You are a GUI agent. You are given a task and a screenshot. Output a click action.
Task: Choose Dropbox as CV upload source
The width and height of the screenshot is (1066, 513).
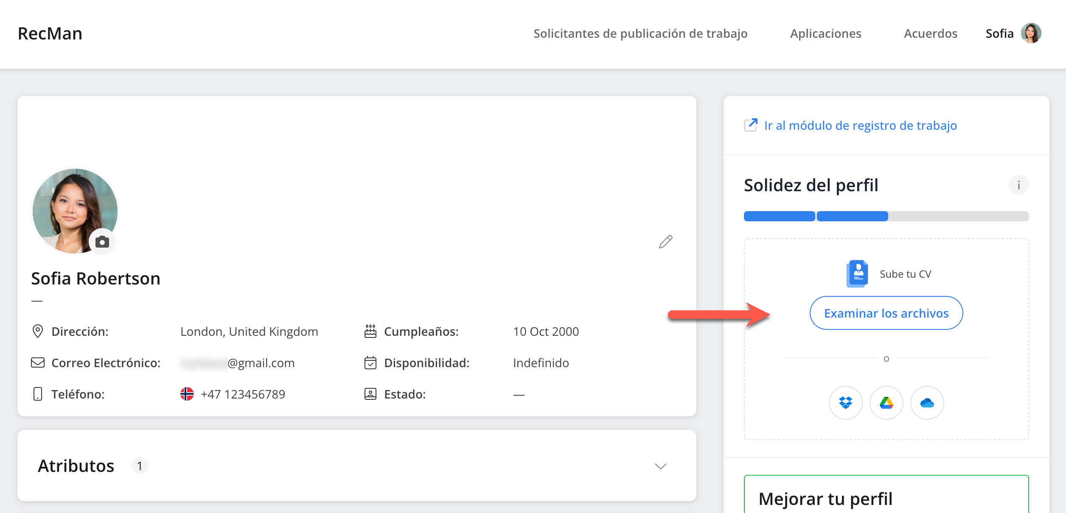coord(845,403)
